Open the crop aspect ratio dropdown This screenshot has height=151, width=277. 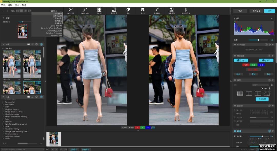[x=260, y=85]
